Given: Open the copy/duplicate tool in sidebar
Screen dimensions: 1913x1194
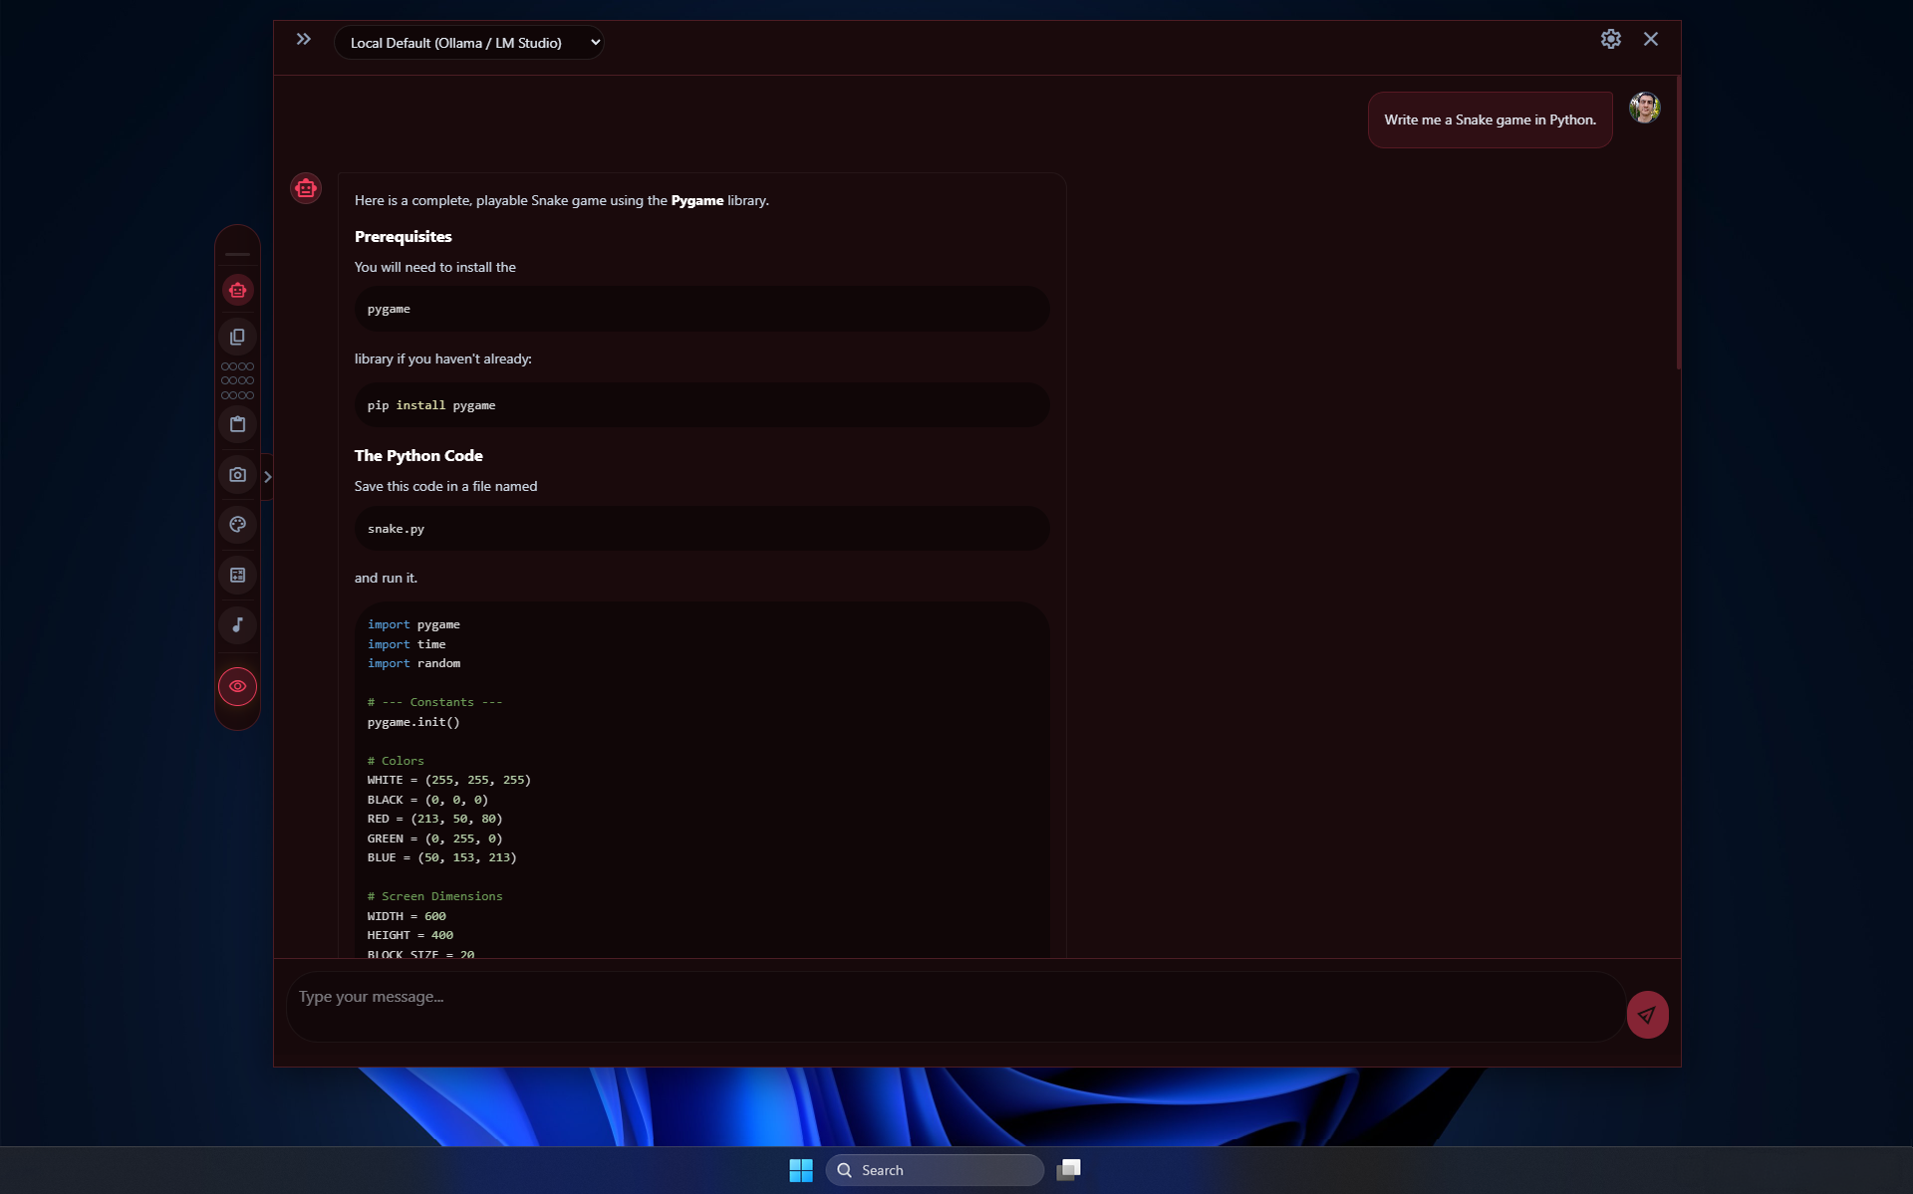Looking at the screenshot, I should [x=237, y=337].
